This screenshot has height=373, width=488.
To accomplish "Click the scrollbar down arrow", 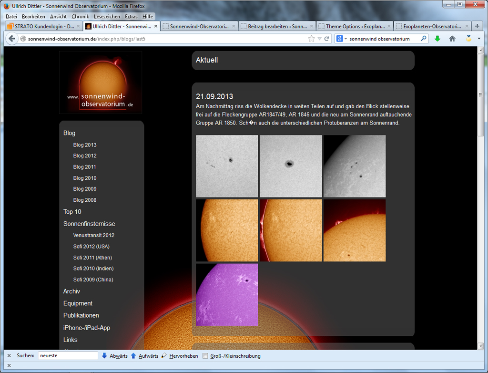I will 480,346.
